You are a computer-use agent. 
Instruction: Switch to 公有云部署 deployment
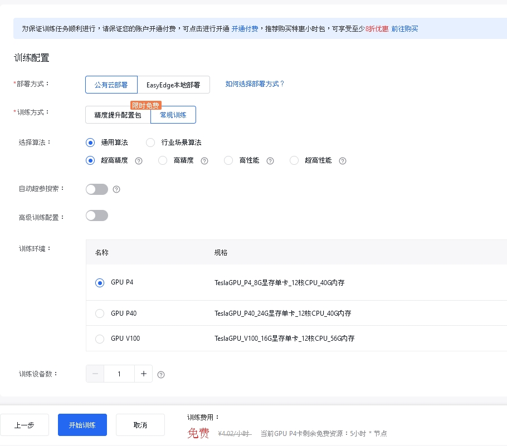[111, 85]
